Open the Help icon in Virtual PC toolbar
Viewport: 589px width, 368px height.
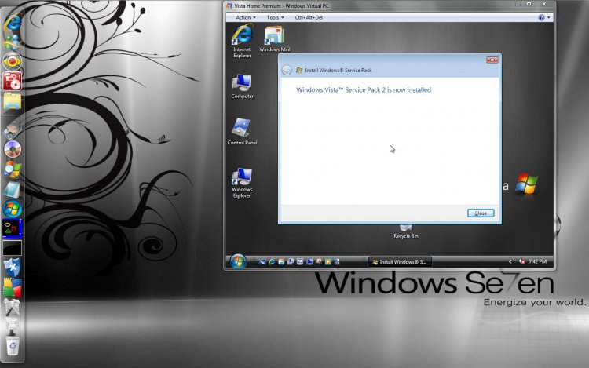(x=541, y=17)
